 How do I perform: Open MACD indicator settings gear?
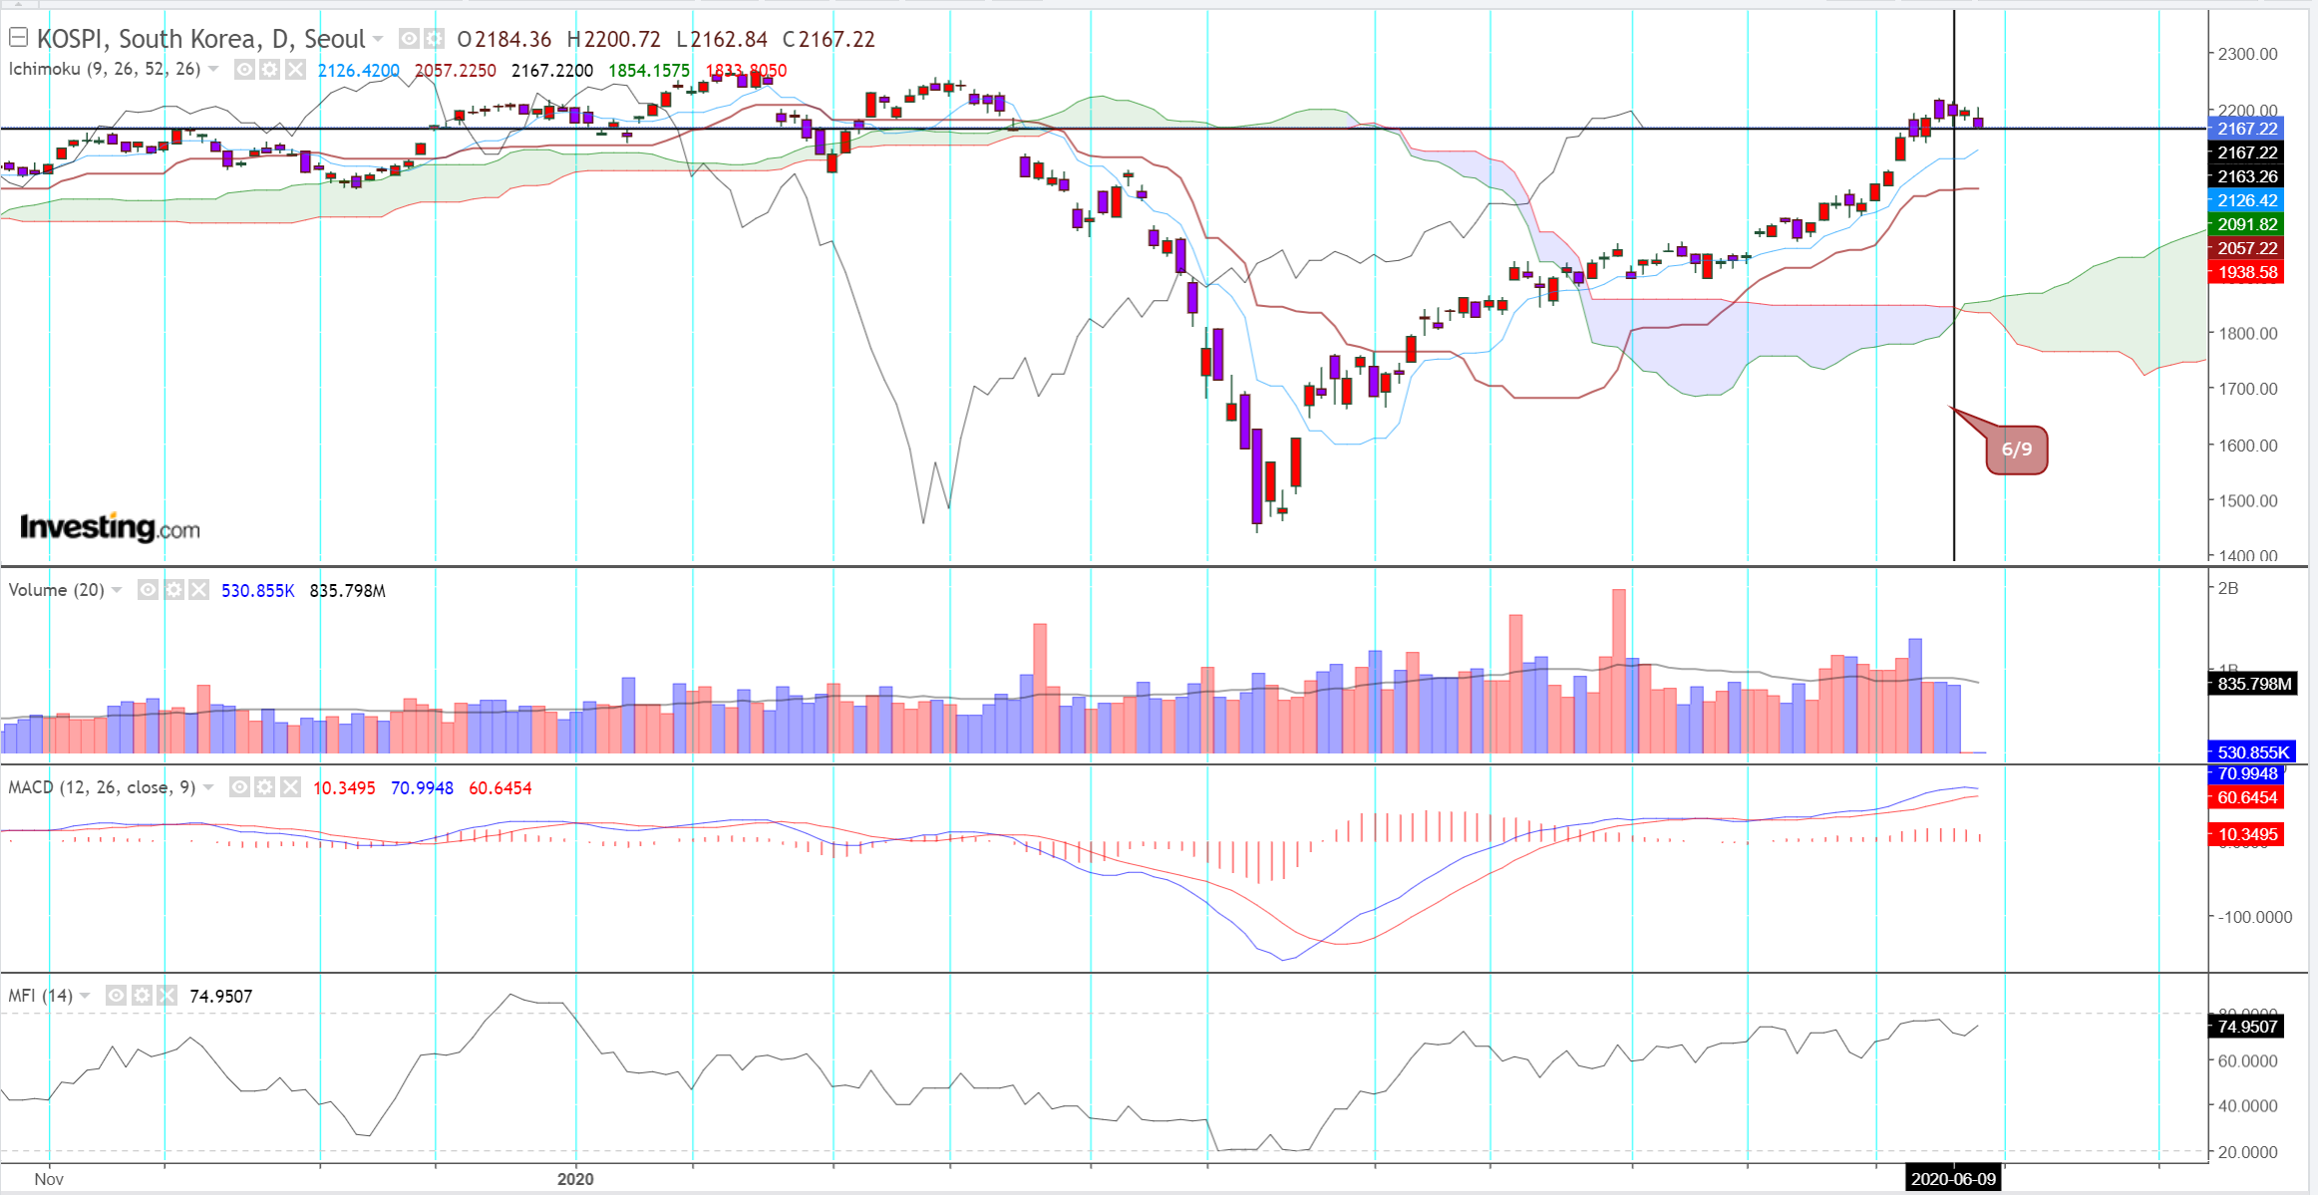click(x=265, y=787)
